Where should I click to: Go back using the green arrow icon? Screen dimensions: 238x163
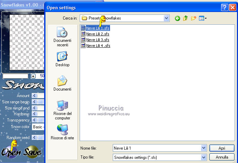177,19
